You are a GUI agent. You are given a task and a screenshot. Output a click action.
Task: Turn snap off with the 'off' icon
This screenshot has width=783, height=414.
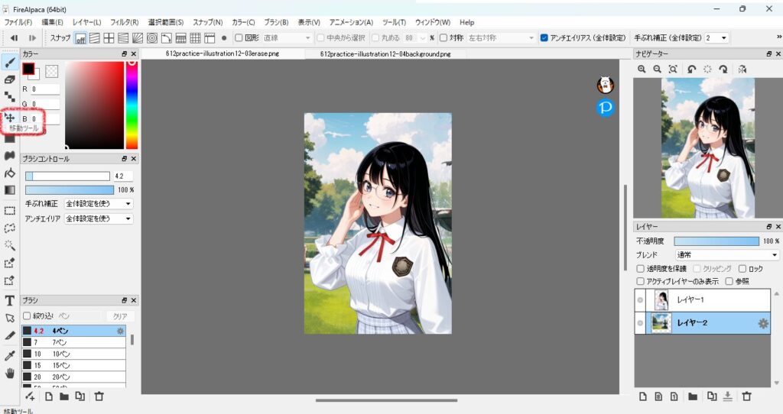(x=80, y=38)
